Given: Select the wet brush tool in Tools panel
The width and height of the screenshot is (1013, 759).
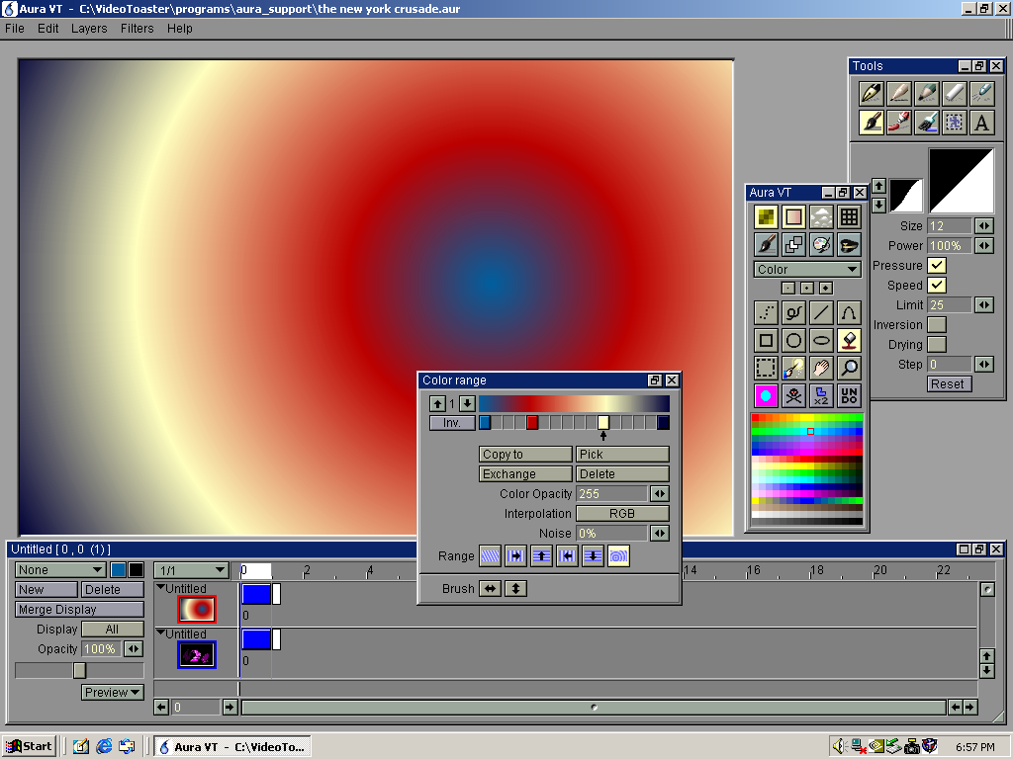Looking at the screenshot, I should (x=927, y=122).
